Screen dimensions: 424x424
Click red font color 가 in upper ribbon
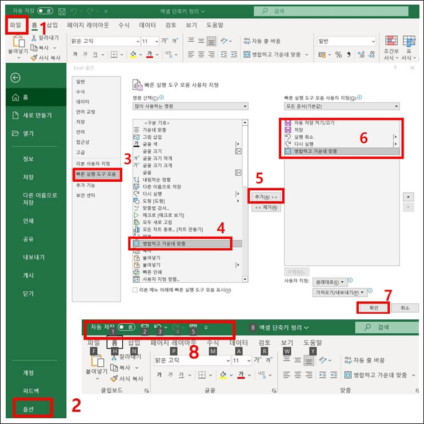[x=150, y=55]
